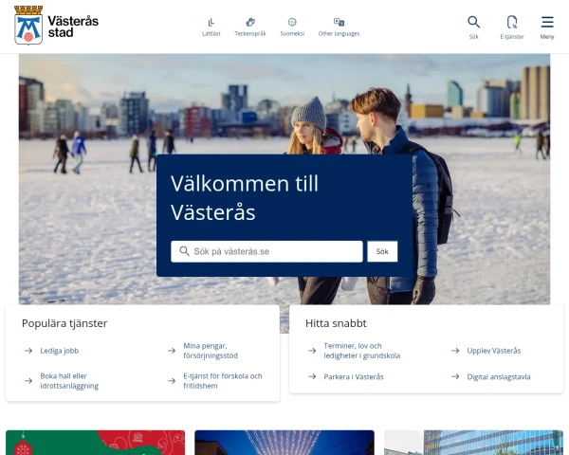The image size is (569, 455).
Task: Click the Västerås stad logo
Action: point(56,26)
